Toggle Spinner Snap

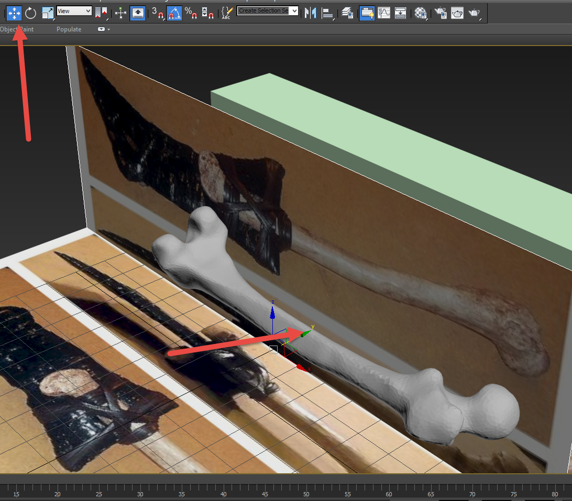(x=207, y=13)
